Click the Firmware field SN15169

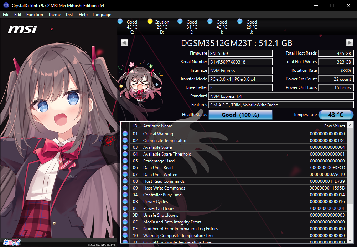click(240, 54)
